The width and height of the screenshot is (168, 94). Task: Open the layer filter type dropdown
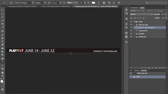137,11
